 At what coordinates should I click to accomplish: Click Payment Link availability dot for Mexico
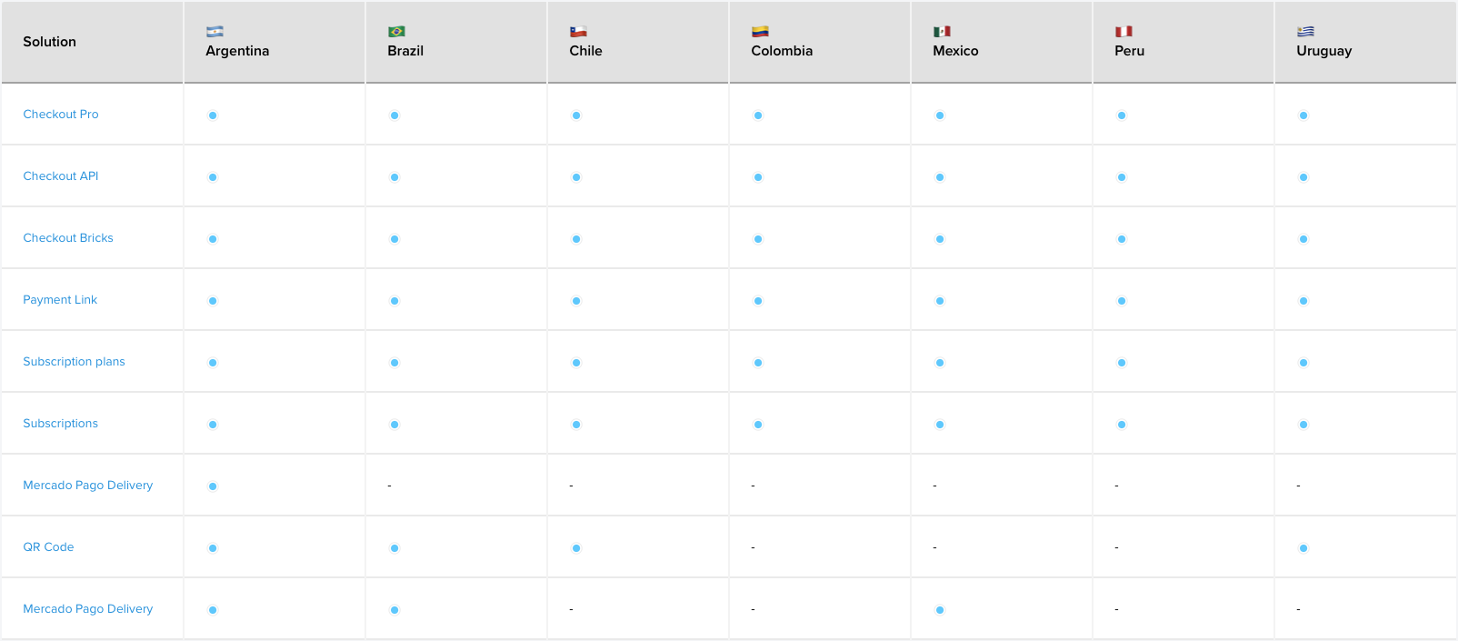click(940, 301)
